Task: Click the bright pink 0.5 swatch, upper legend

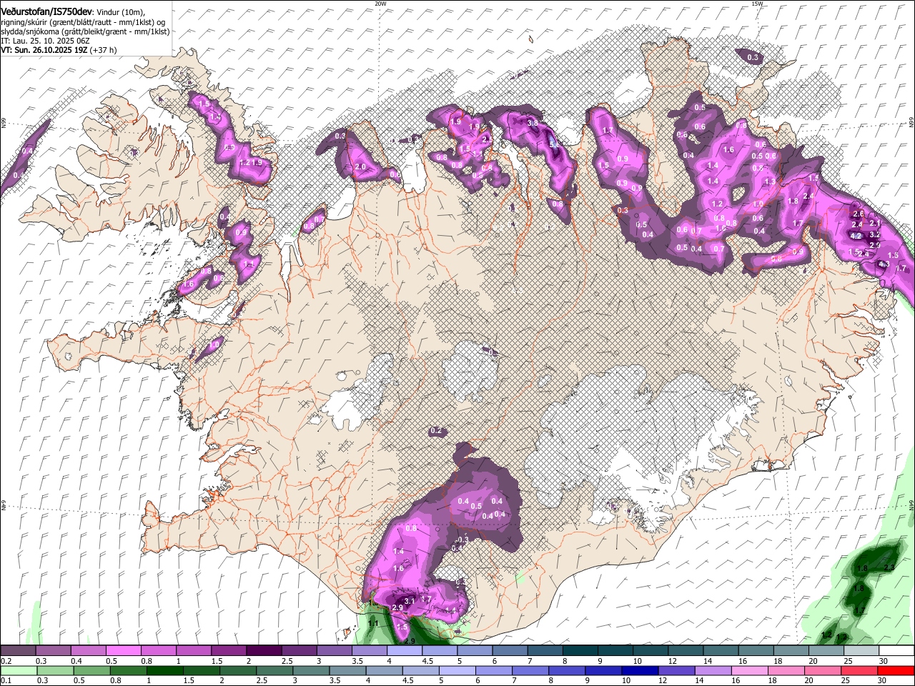Action: tap(123, 651)
